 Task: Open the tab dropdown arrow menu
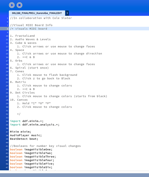67,13
